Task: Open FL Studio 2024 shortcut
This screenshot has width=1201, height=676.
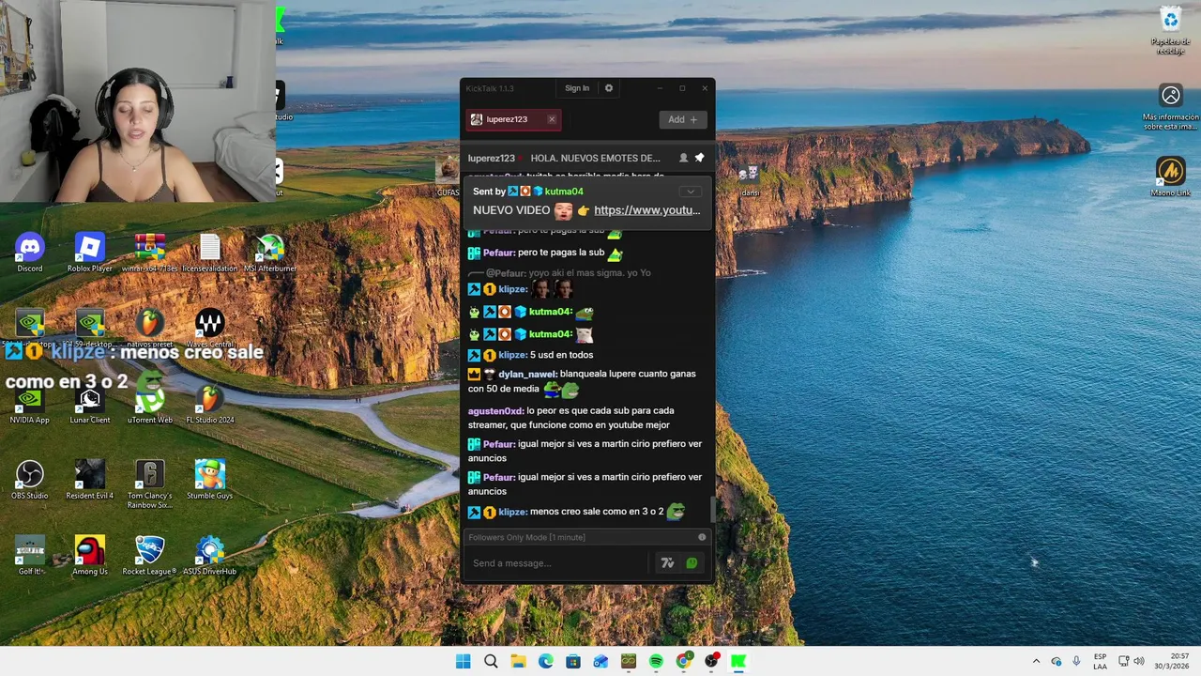Action: pos(210,405)
